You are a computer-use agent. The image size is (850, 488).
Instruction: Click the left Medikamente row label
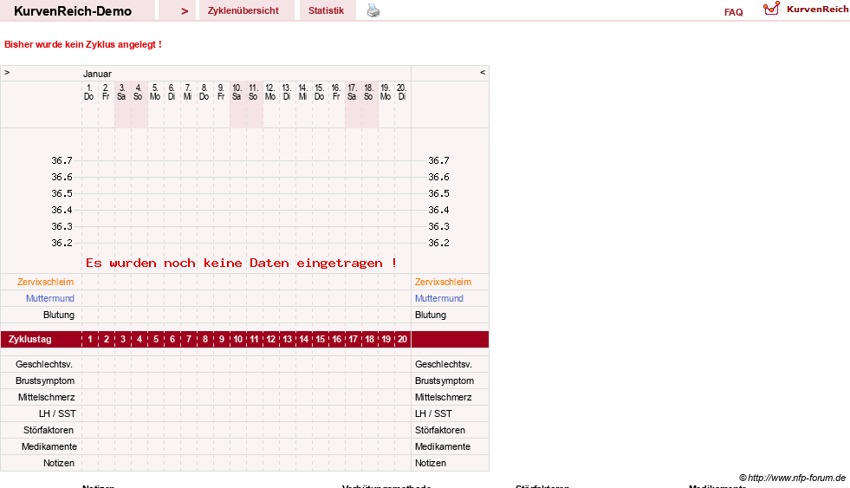[x=49, y=446]
